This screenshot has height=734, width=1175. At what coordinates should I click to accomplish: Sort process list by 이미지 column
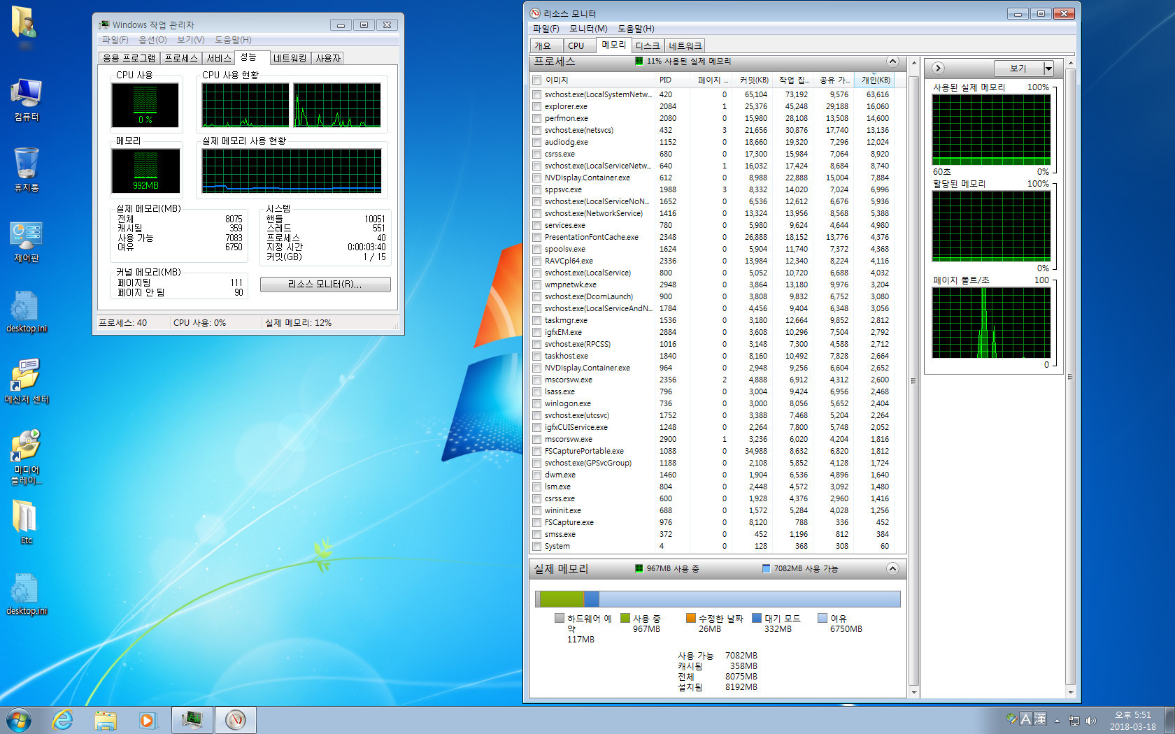tap(599, 80)
